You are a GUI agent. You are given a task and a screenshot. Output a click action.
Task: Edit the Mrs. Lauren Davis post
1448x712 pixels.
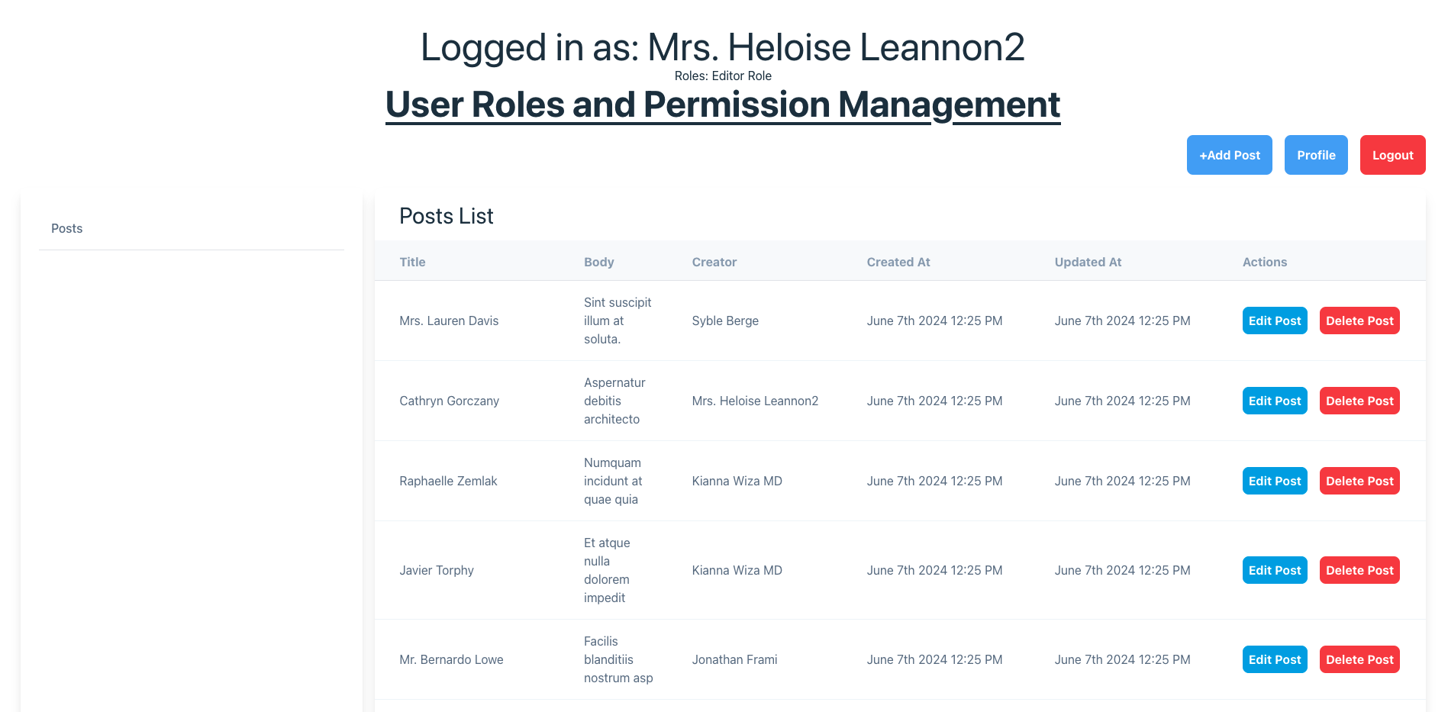coord(1274,321)
